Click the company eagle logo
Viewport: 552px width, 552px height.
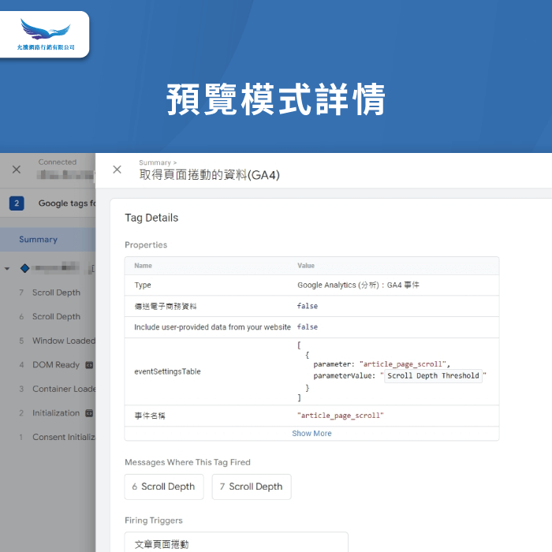tap(45, 33)
